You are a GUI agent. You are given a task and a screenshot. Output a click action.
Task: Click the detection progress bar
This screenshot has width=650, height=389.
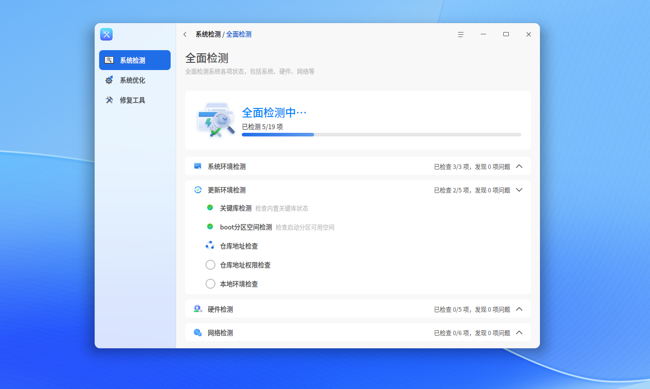click(x=382, y=135)
